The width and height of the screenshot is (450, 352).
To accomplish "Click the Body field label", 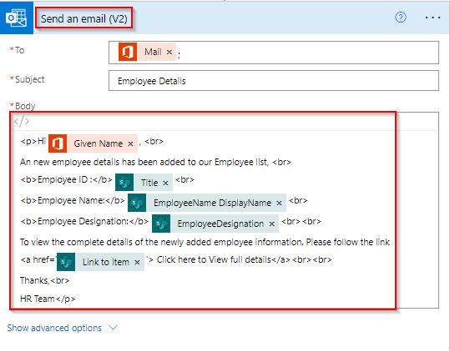I will coord(25,106).
